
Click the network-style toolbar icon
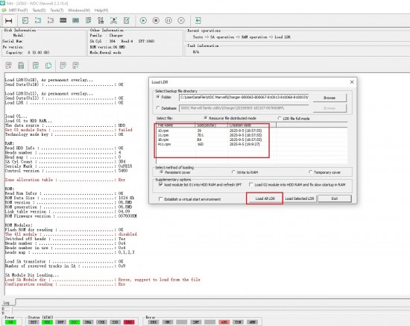(x=113, y=20)
